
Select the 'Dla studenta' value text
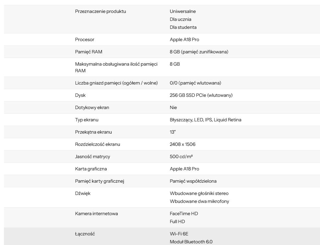point(183,27)
